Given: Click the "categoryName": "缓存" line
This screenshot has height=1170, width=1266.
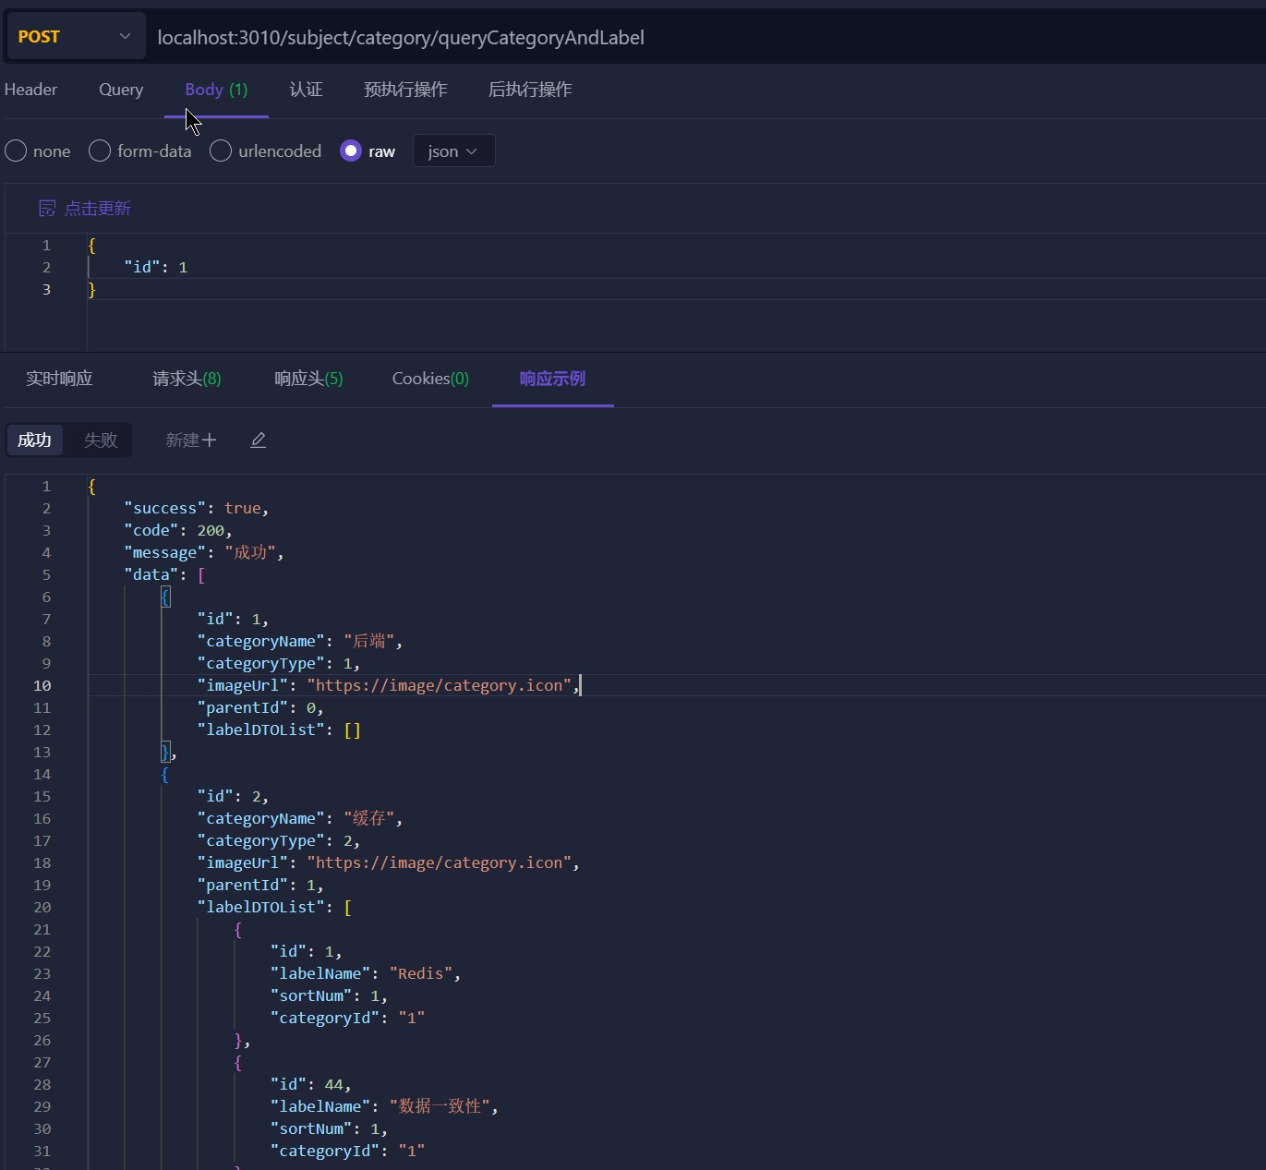Looking at the screenshot, I should tap(300, 818).
